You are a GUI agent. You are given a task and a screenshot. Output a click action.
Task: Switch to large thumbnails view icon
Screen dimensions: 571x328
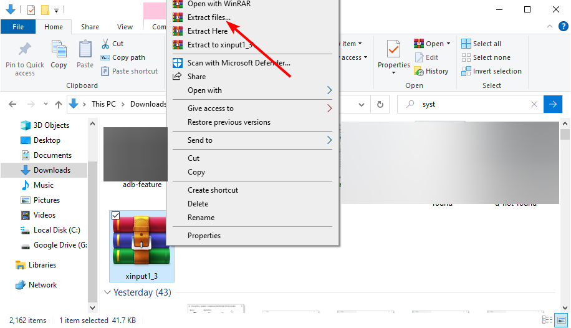561,320
